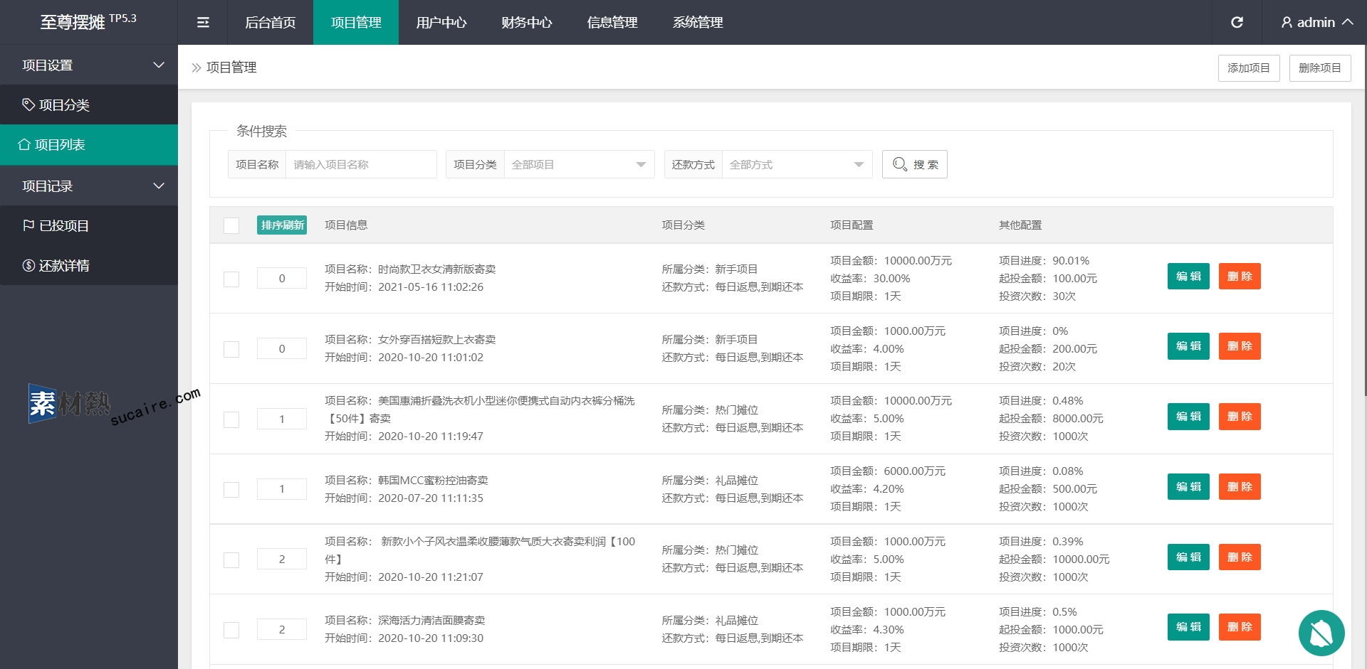Open 信息管理 tab

(x=612, y=23)
